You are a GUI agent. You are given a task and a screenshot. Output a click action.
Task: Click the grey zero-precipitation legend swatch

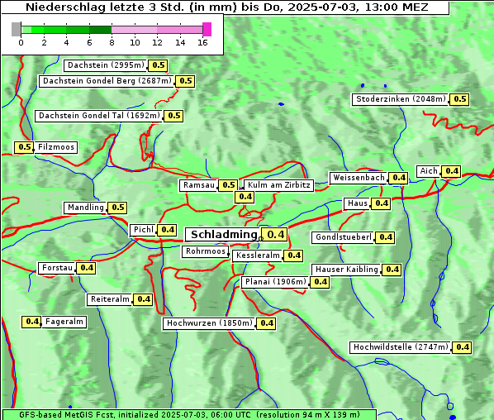pyautogui.click(x=16, y=29)
